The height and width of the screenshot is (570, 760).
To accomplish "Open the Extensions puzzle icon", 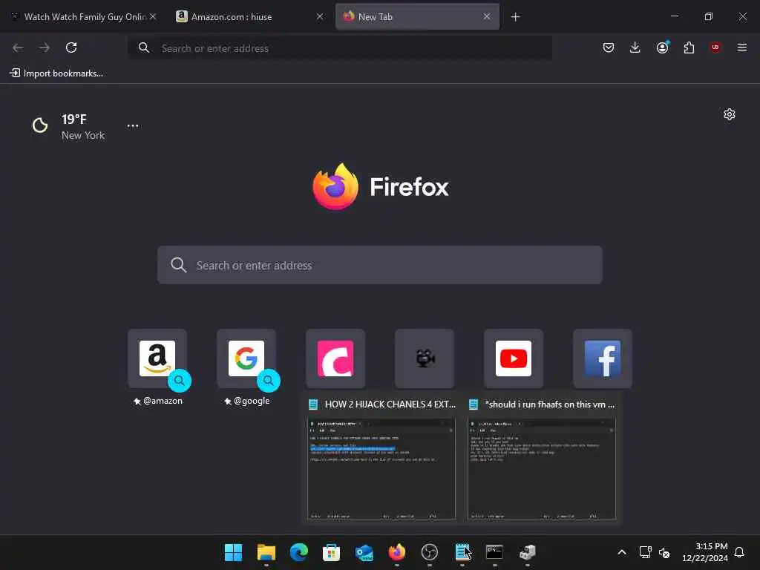I will (x=689, y=47).
